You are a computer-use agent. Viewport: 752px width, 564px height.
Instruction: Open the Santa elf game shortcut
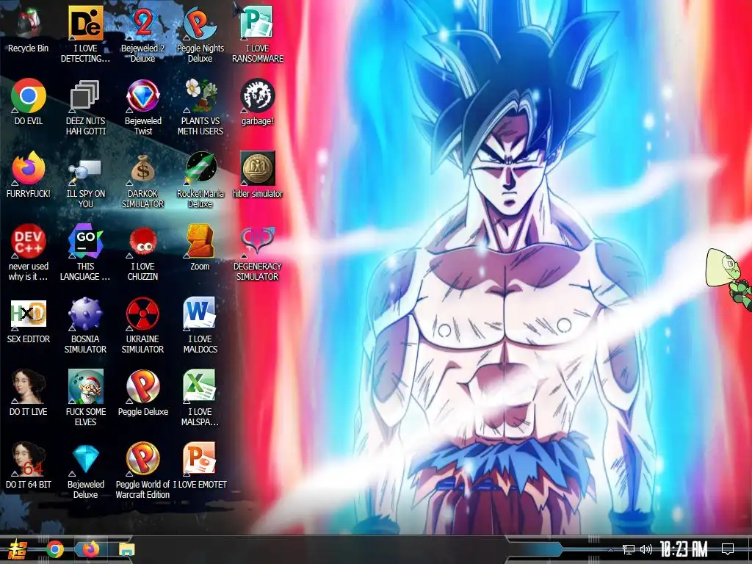coord(85,398)
